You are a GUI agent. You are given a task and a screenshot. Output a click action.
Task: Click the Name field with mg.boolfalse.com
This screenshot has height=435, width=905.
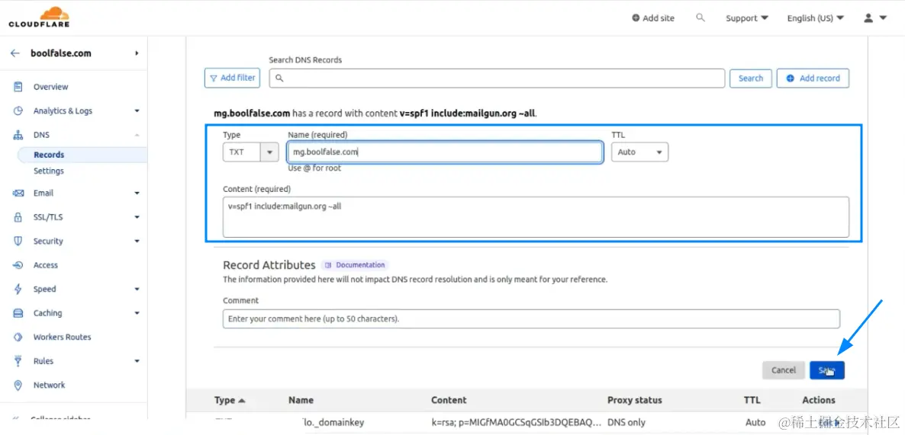[x=445, y=152]
